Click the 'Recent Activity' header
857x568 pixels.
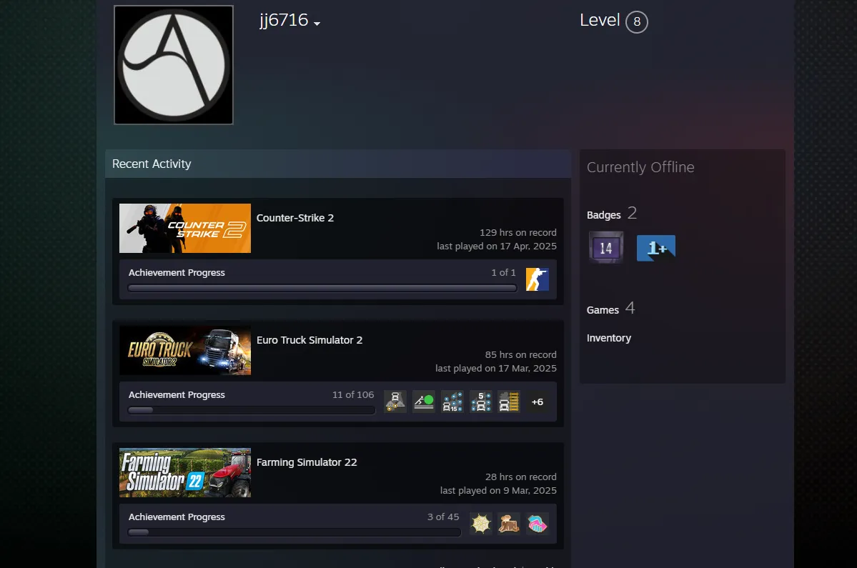coord(152,164)
